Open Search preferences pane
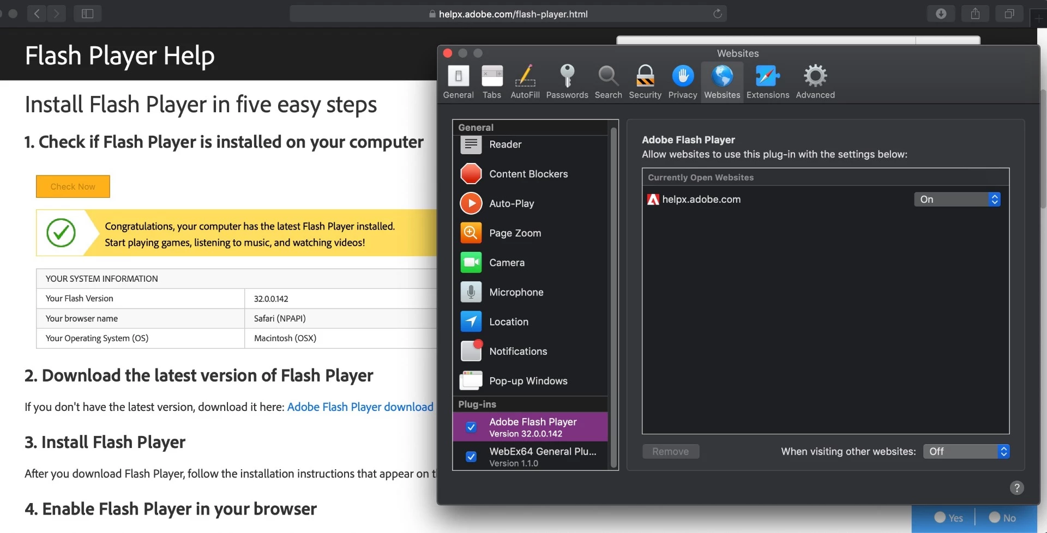 point(608,82)
